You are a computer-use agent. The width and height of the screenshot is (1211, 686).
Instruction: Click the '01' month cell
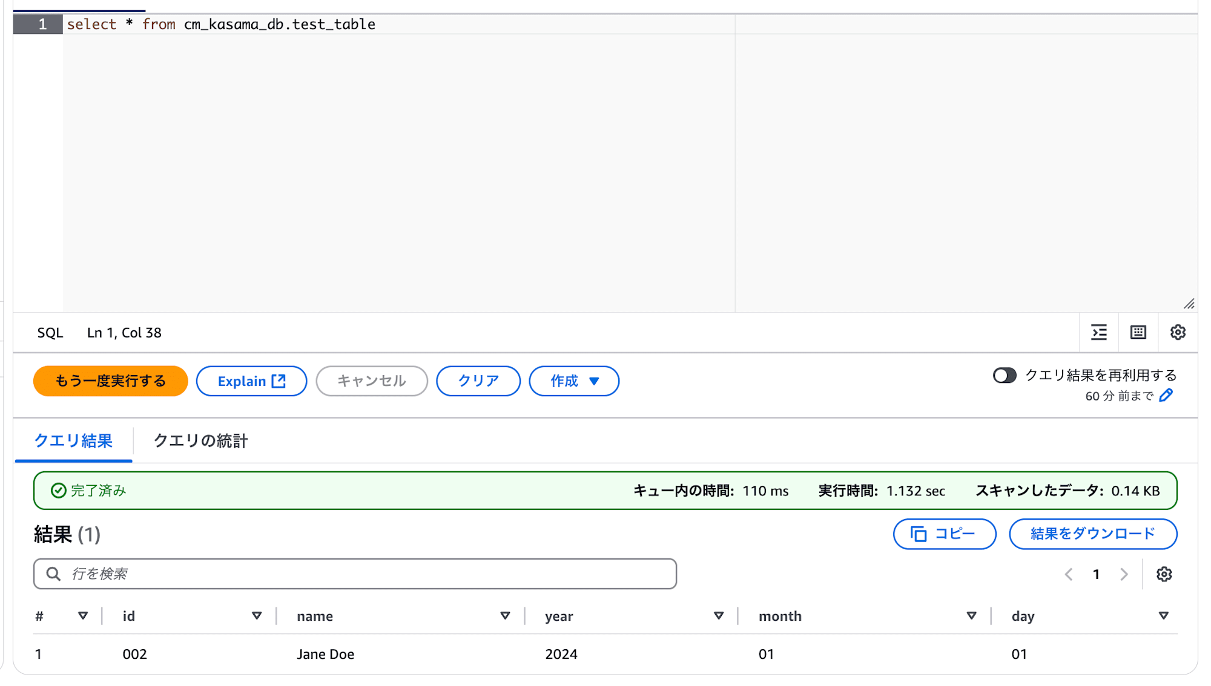(766, 654)
